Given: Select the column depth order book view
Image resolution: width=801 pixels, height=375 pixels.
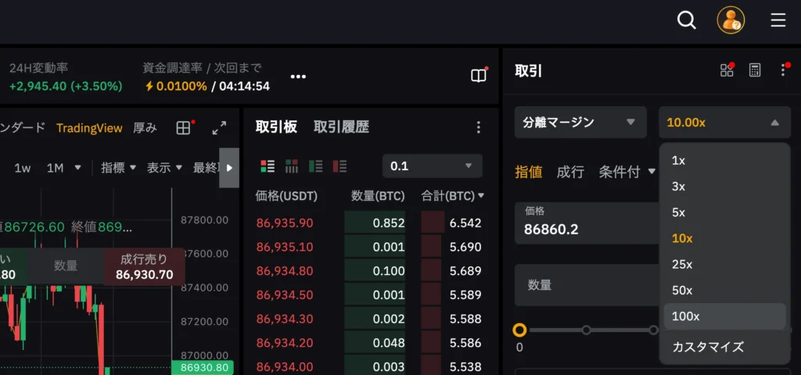Looking at the screenshot, I should [292, 166].
